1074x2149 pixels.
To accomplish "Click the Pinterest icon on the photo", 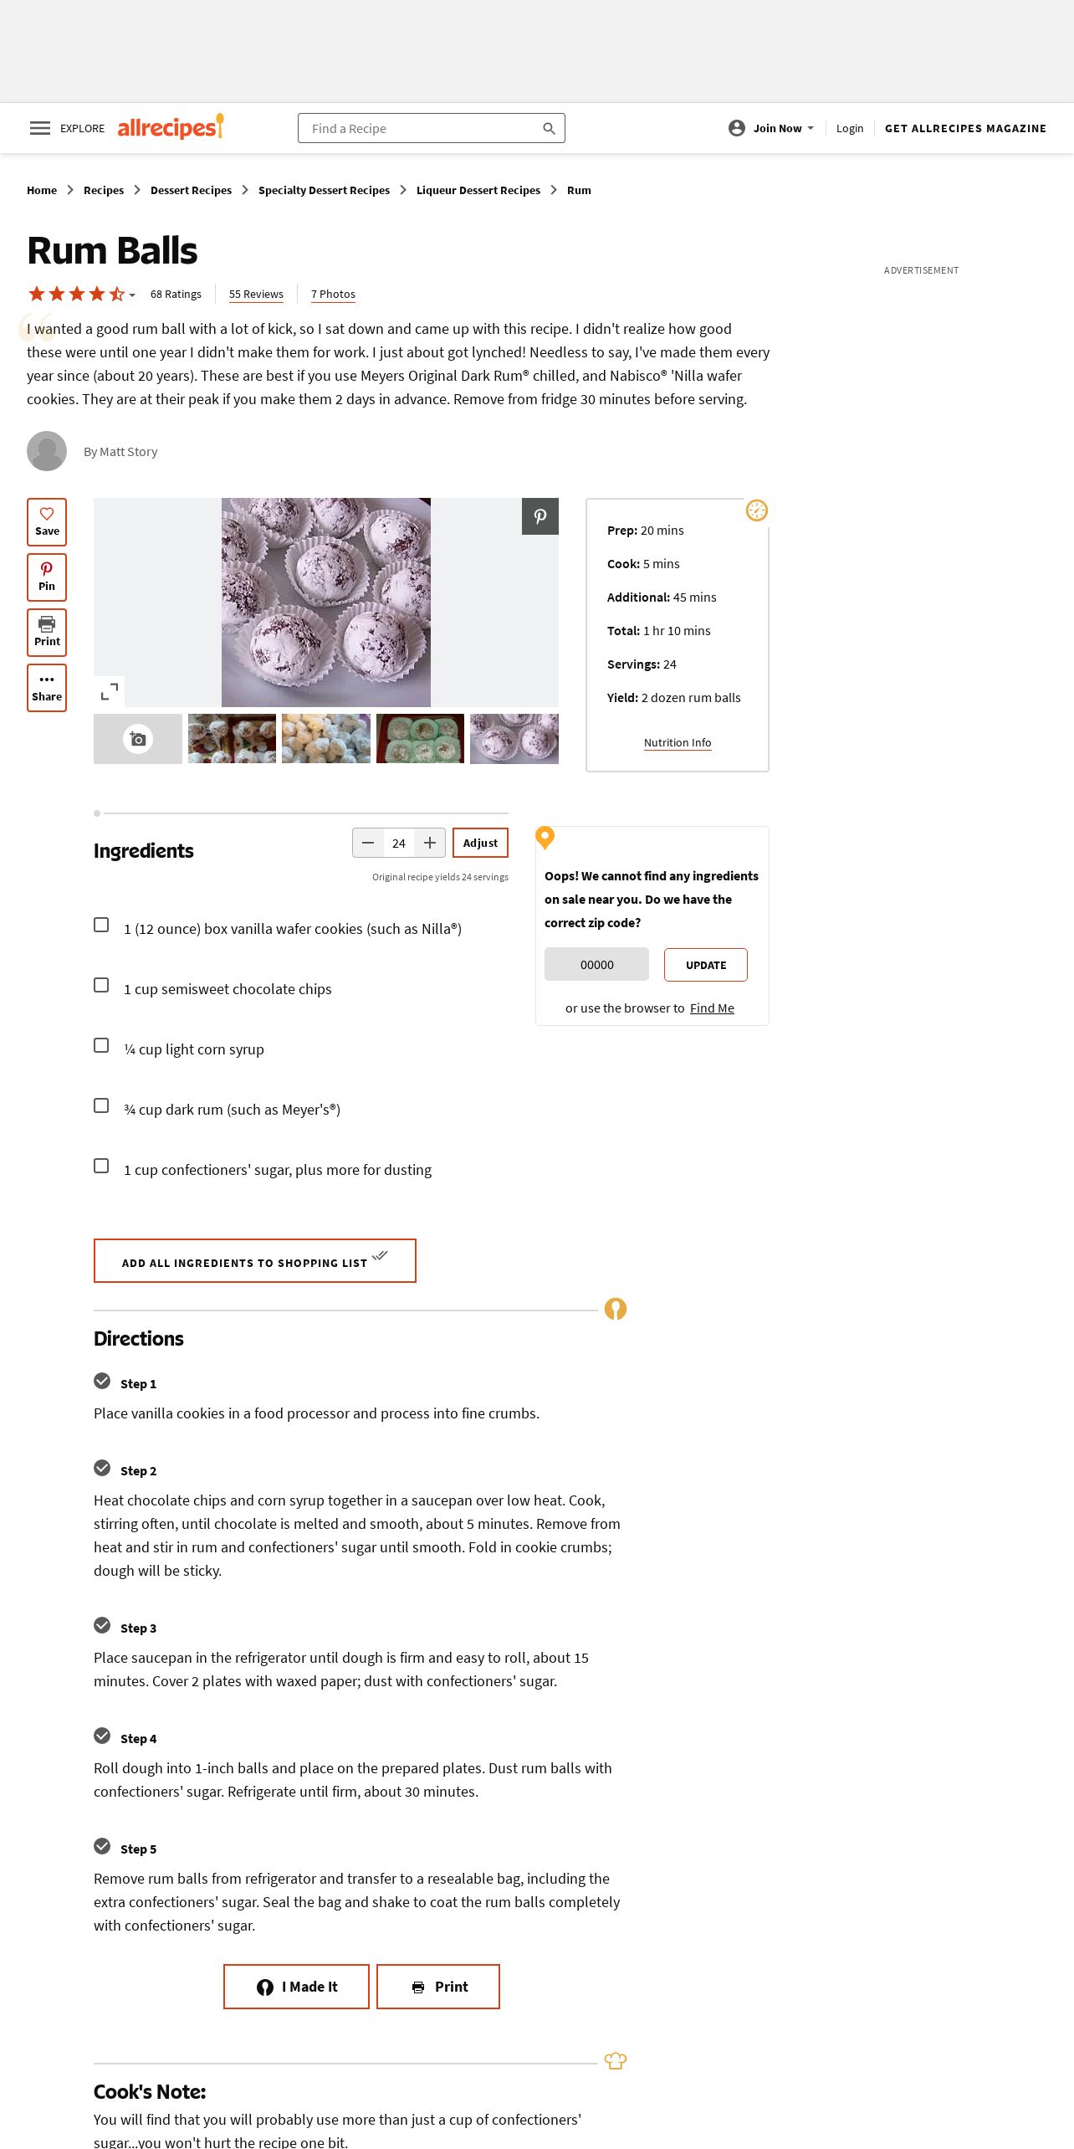I will (x=540, y=516).
